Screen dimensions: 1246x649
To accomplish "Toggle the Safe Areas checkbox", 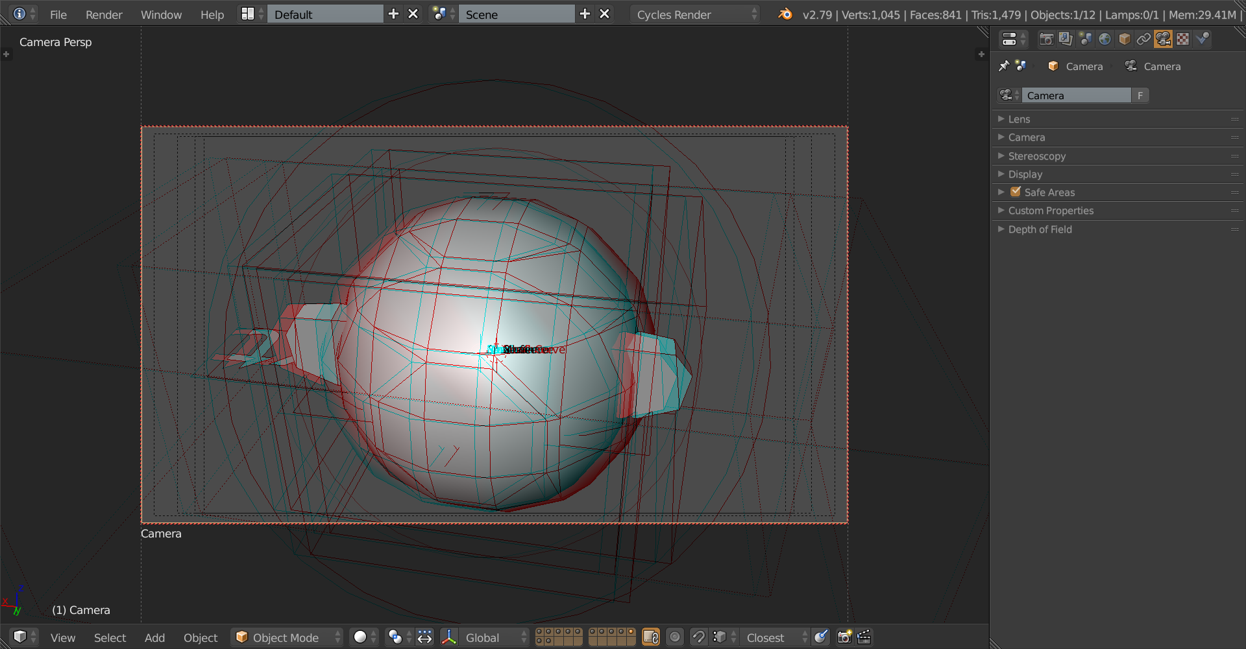I will (1016, 192).
